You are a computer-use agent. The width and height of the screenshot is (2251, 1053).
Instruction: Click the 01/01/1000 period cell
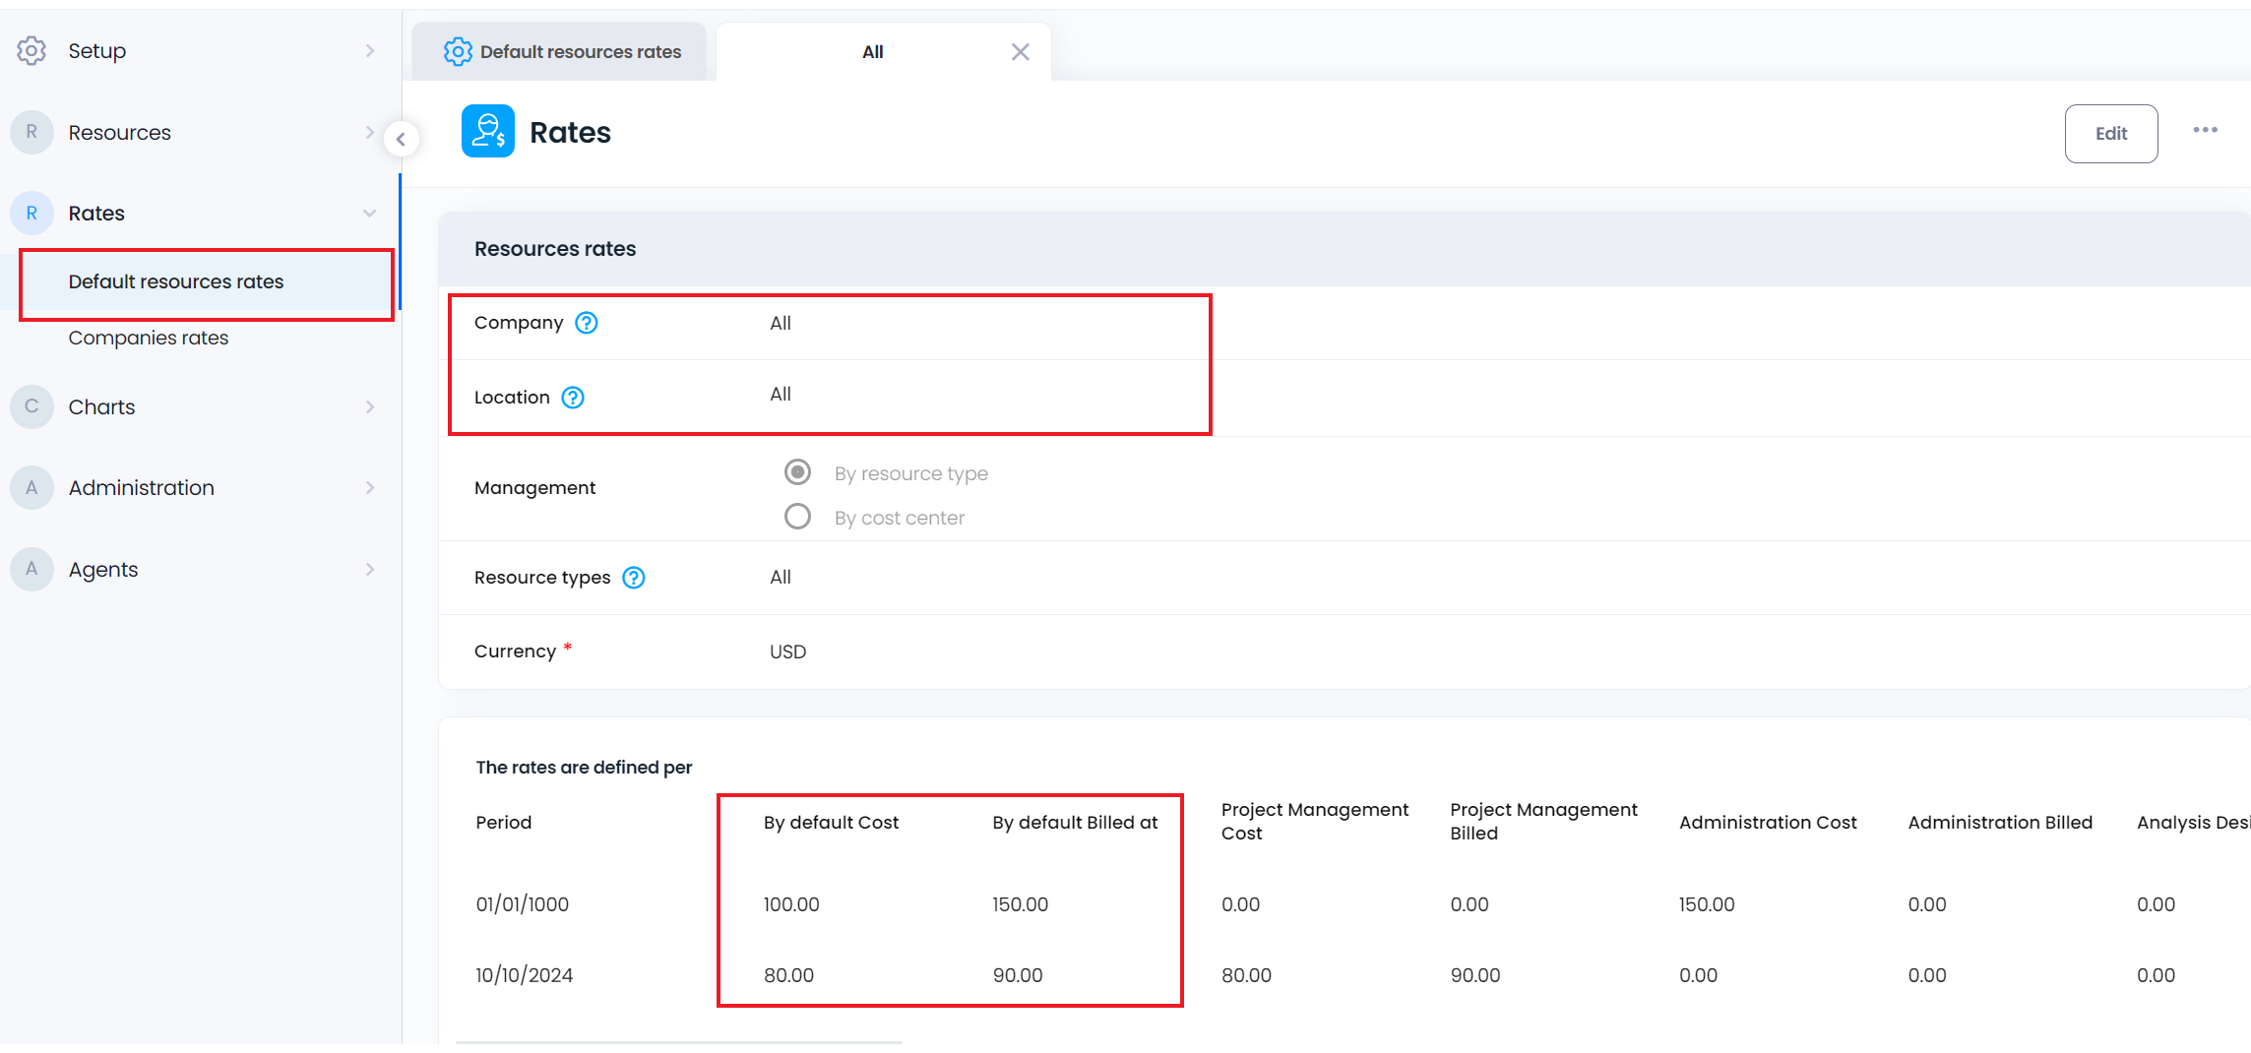click(523, 904)
